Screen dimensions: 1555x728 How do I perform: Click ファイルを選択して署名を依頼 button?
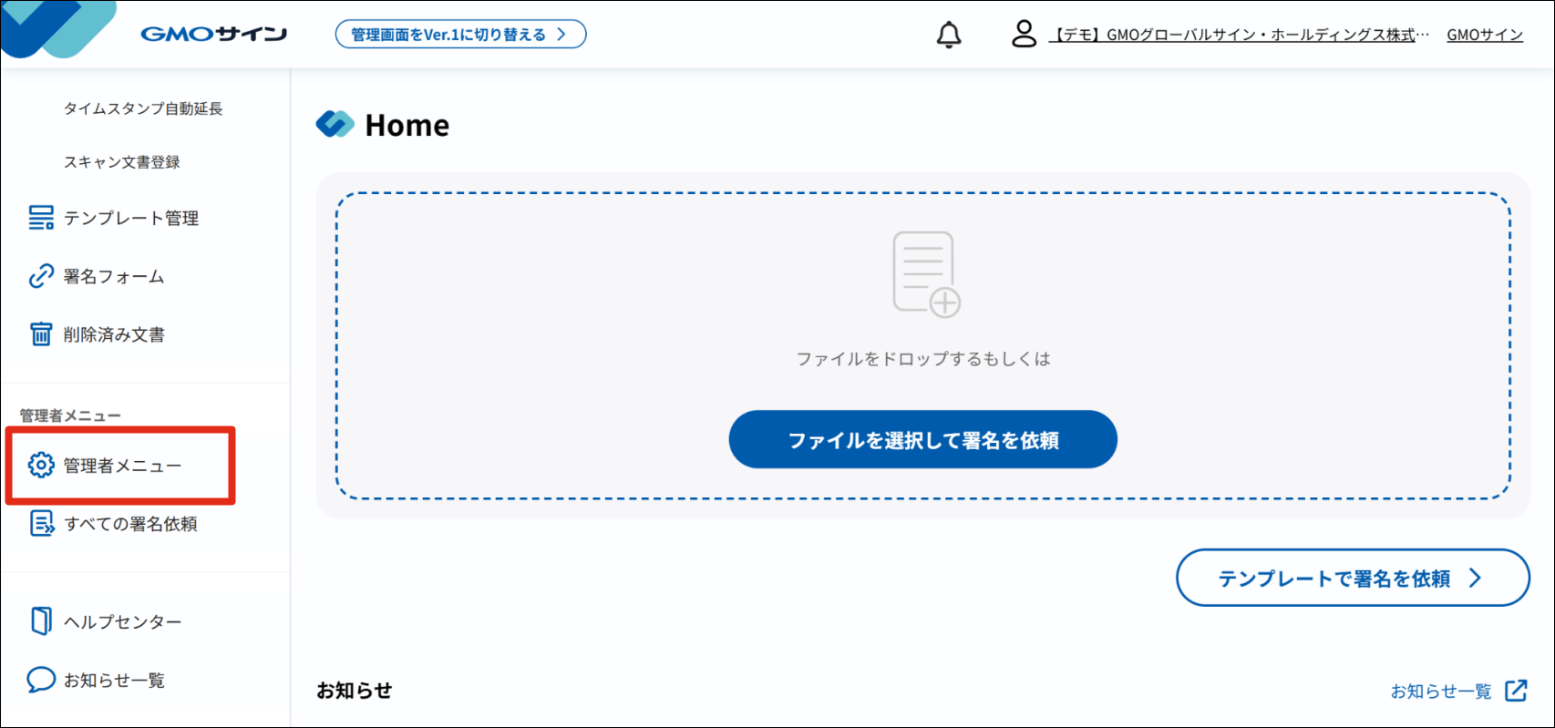coord(922,439)
